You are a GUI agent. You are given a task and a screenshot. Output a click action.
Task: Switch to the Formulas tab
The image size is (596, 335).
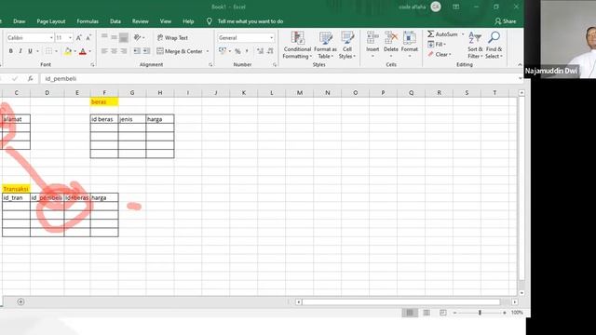[88, 21]
